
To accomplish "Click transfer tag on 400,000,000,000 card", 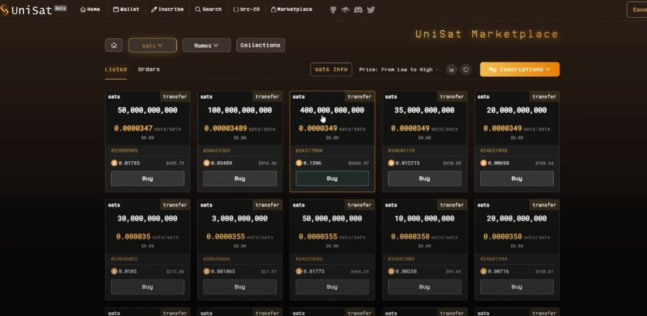I will tap(360, 97).
